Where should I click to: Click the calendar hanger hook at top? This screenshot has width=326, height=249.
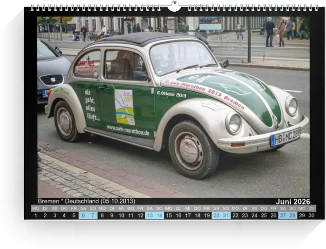coord(174,7)
